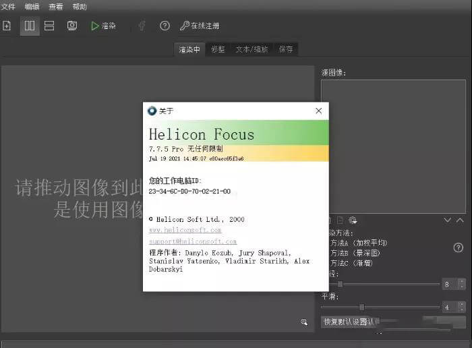Open help via the toolbar question mark
The height and width of the screenshot is (348, 472).
tap(165, 26)
